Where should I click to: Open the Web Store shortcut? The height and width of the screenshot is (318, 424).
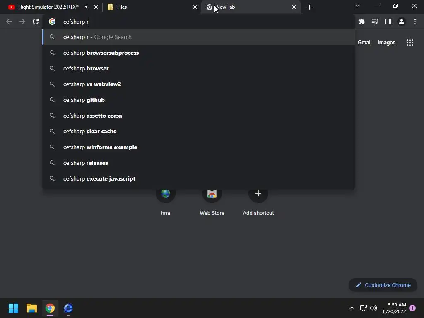click(x=212, y=202)
